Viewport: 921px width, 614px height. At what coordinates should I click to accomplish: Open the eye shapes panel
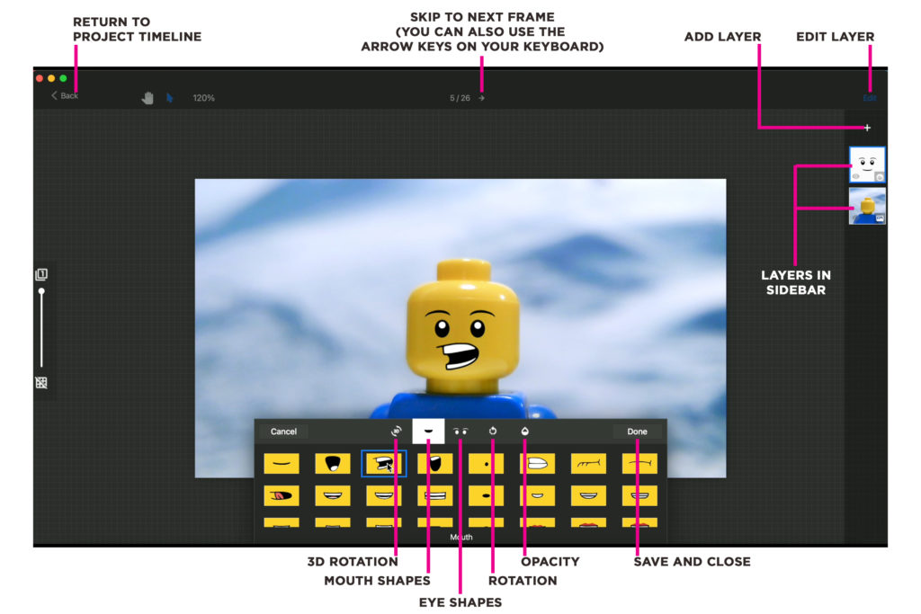click(x=461, y=432)
